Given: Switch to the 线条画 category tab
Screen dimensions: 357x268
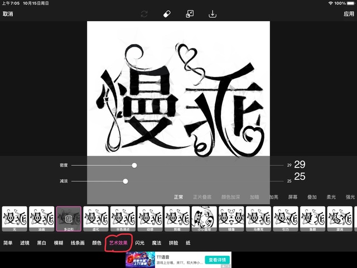Looking at the screenshot, I should coord(78,243).
